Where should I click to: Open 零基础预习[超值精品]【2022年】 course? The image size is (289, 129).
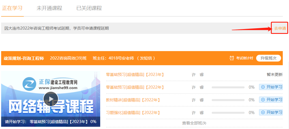pyautogui.click(x=135, y=87)
